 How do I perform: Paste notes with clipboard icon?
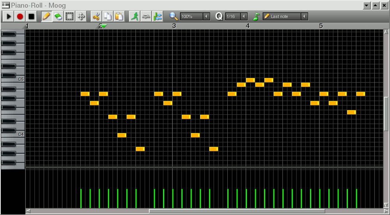pos(119,17)
